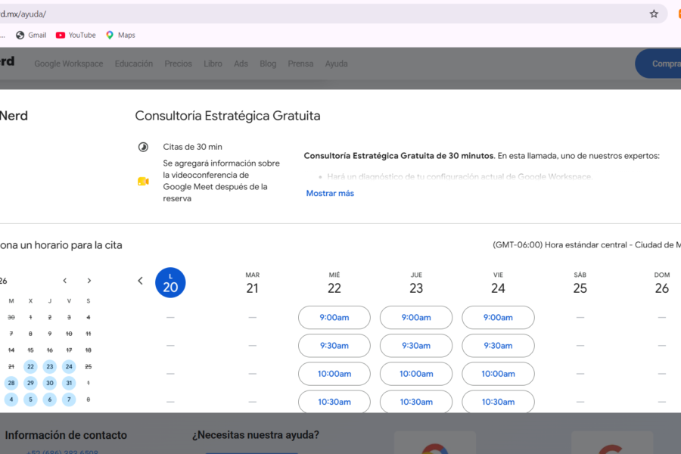Screen dimensions: 681x454
Task: Go to previous month in mini calendar
Action: [65, 281]
